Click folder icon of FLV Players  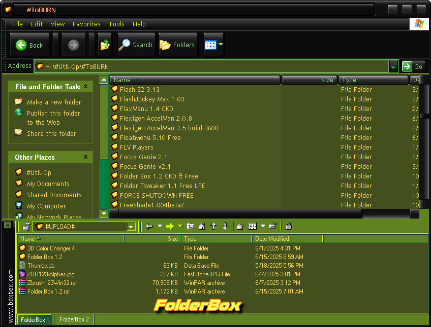115,147
